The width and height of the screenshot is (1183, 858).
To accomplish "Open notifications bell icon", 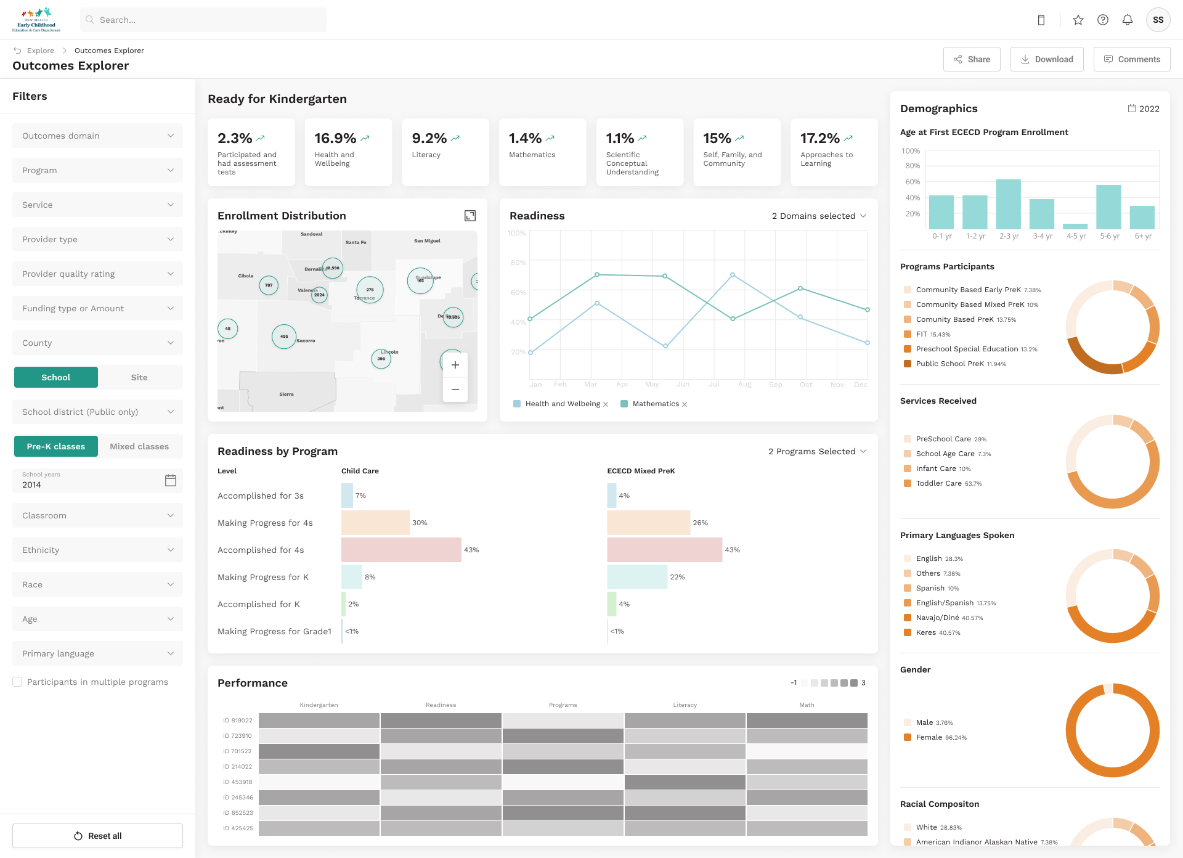I will pyautogui.click(x=1128, y=20).
